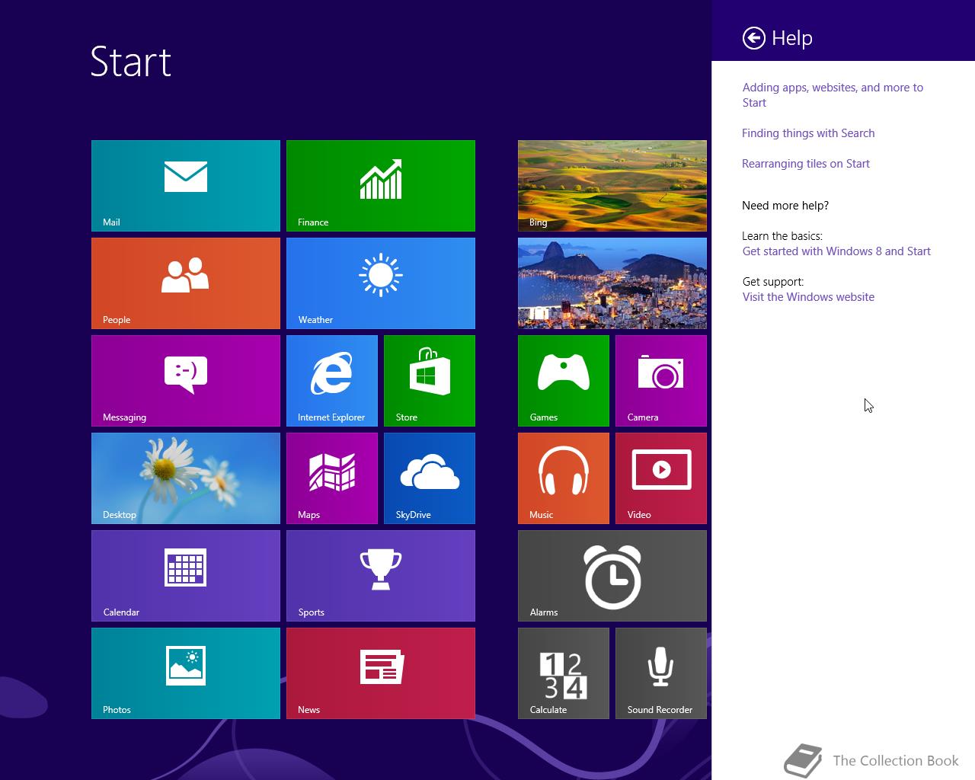Image resolution: width=975 pixels, height=780 pixels.
Task: Follow 'Get started with Windows 8 and Start'
Action: point(836,251)
